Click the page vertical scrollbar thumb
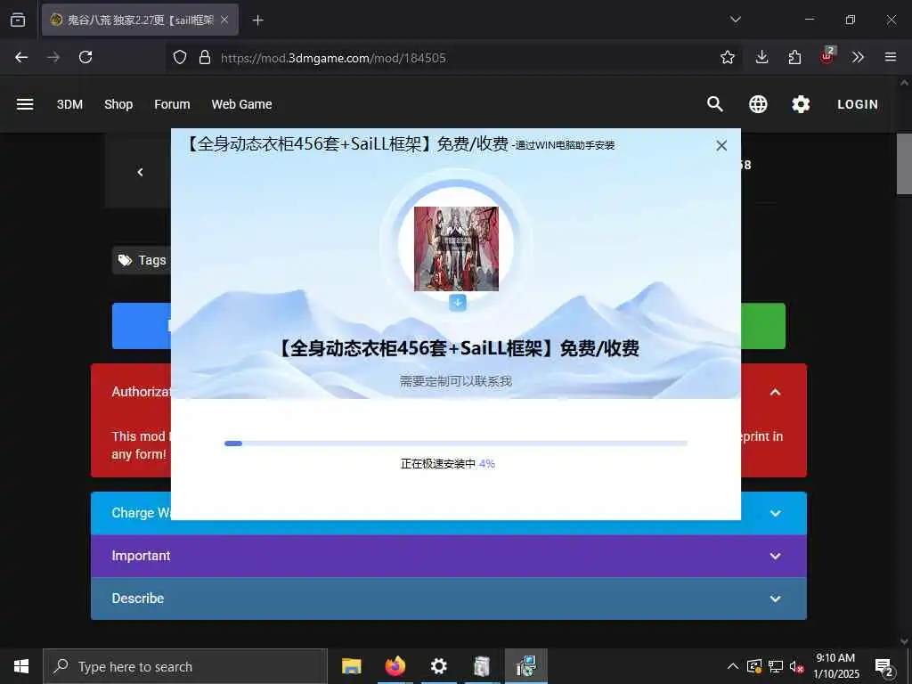 903,164
